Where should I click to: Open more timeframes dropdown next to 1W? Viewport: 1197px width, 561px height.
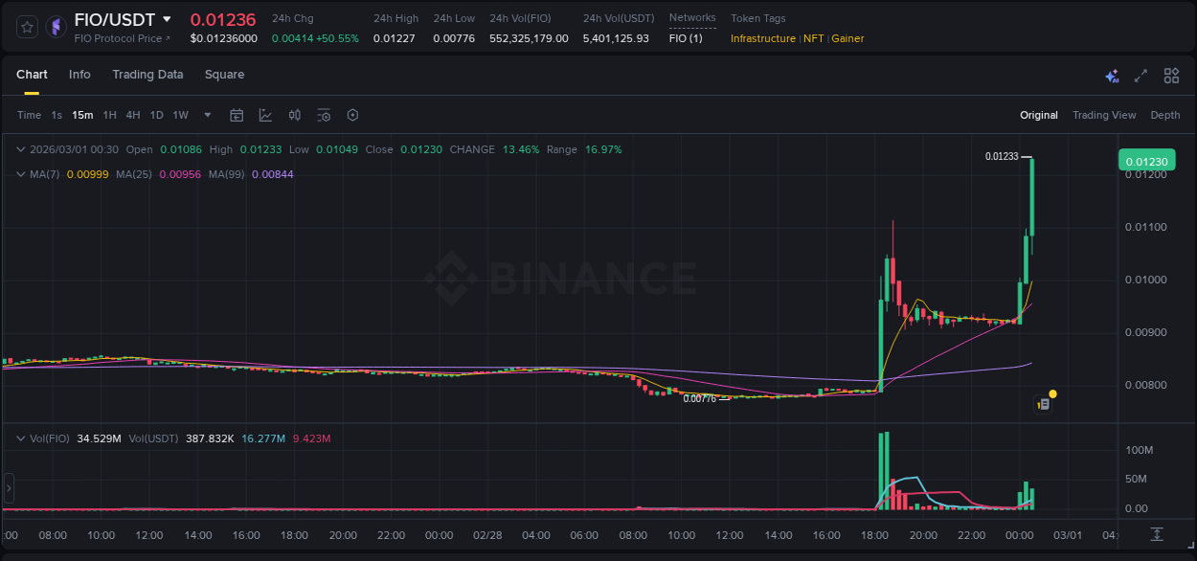point(206,115)
